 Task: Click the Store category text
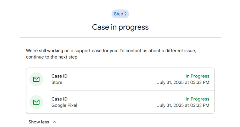[x=57, y=82]
